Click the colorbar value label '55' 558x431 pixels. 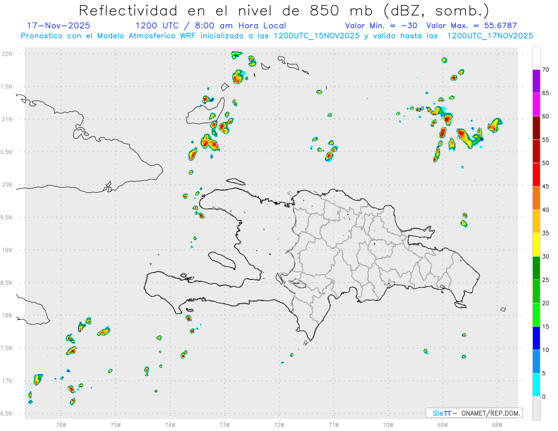(546, 140)
